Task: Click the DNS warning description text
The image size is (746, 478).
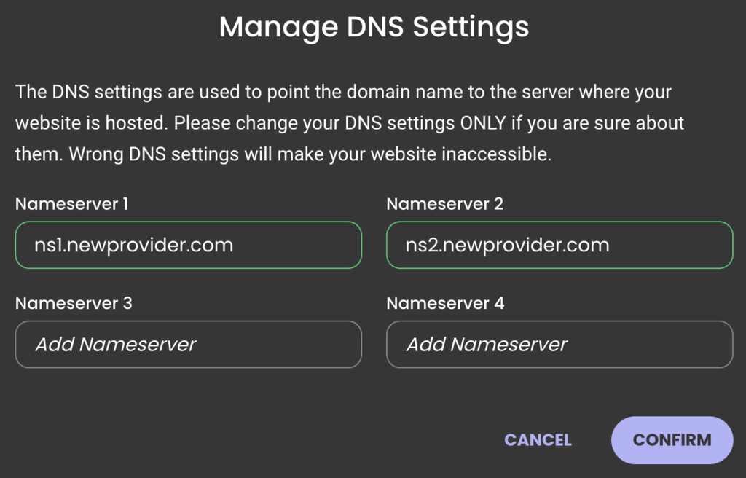Action: (350, 122)
